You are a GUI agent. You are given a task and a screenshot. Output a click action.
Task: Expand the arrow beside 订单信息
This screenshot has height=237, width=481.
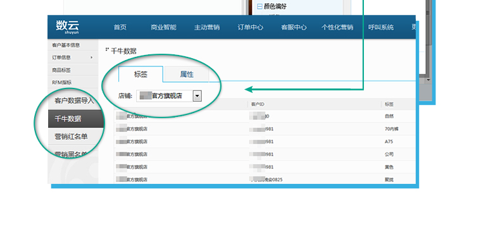click(x=92, y=58)
